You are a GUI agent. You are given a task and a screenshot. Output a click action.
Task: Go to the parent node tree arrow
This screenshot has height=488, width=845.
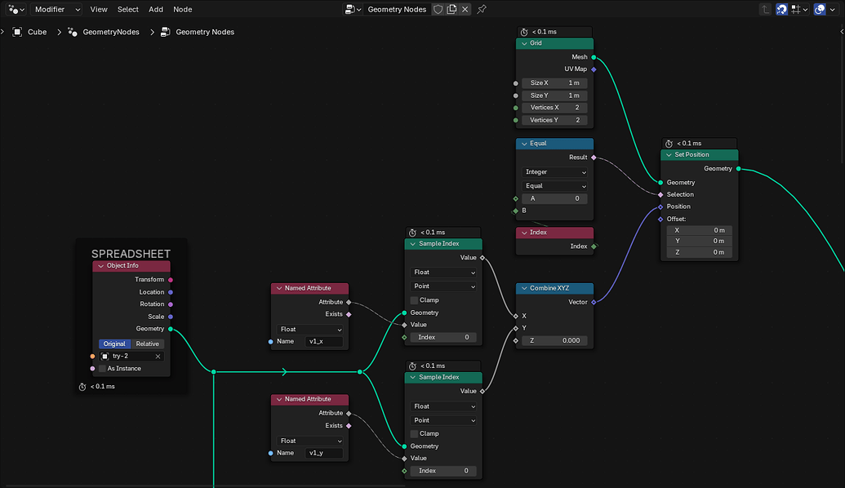pyautogui.click(x=765, y=9)
